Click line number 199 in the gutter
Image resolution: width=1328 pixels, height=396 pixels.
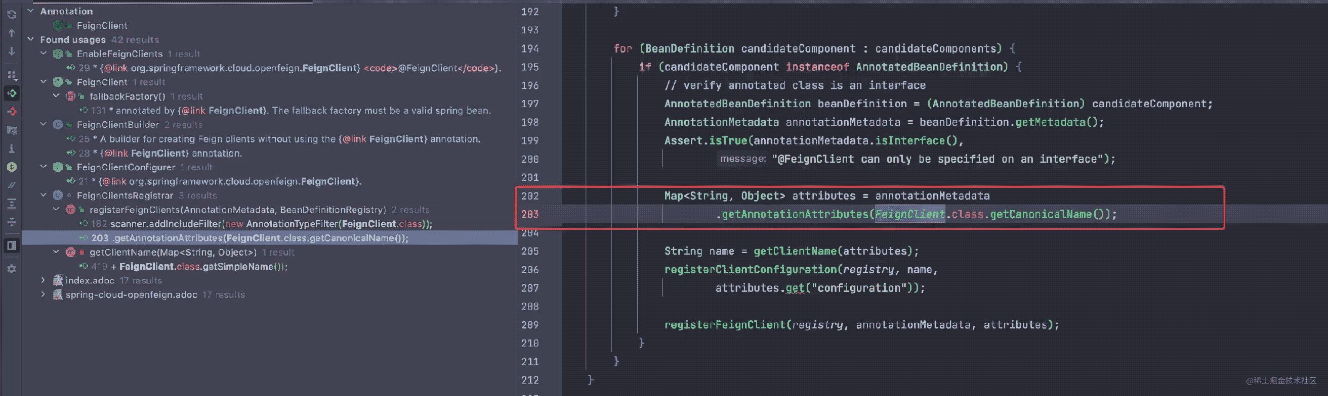pyautogui.click(x=529, y=141)
